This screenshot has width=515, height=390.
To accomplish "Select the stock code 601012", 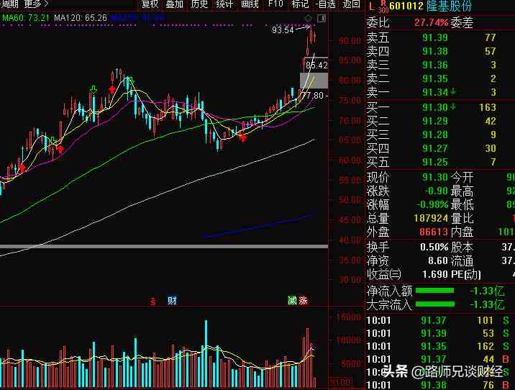I will pyautogui.click(x=406, y=6).
